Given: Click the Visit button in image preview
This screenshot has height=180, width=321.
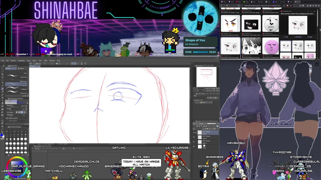Looking at the screenshot, I should (286, 37).
